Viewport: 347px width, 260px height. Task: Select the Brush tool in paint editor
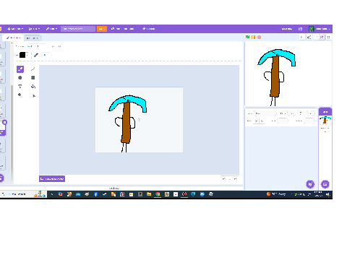tap(20, 69)
